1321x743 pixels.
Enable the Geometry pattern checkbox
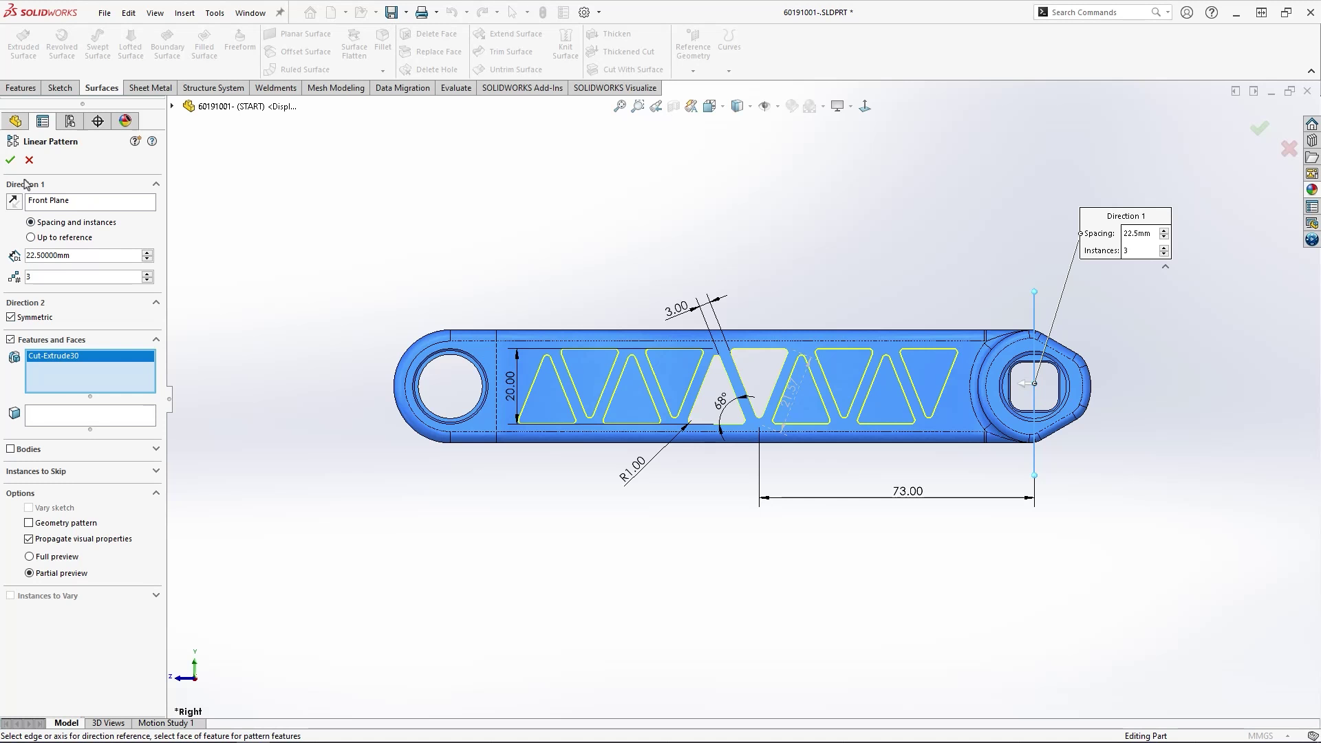click(29, 523)
